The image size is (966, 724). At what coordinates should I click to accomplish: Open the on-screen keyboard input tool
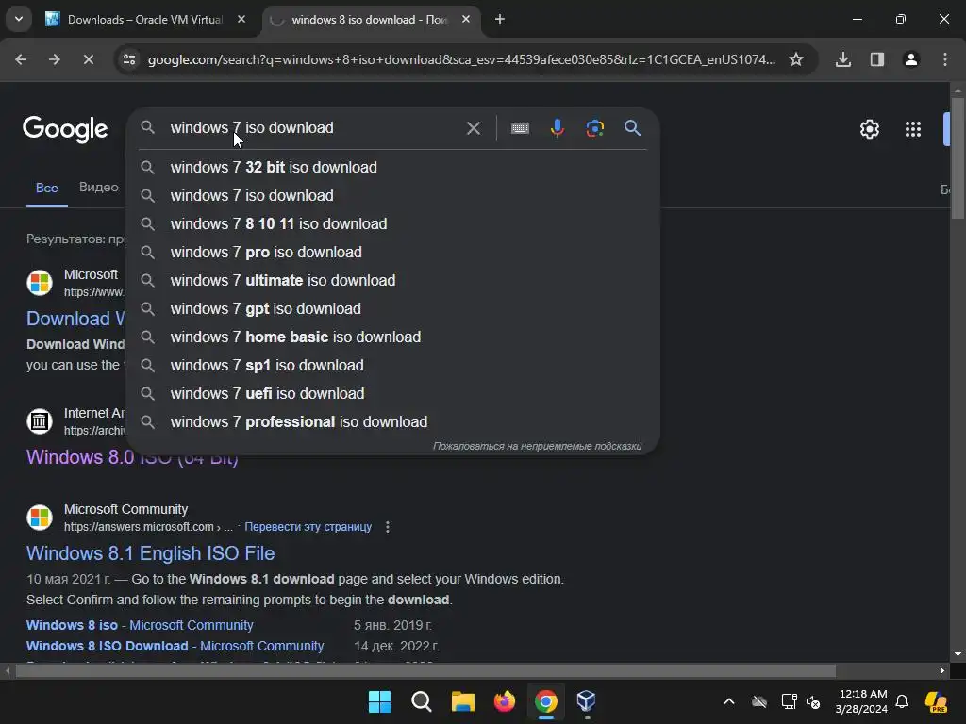click(x=520, y=128)
